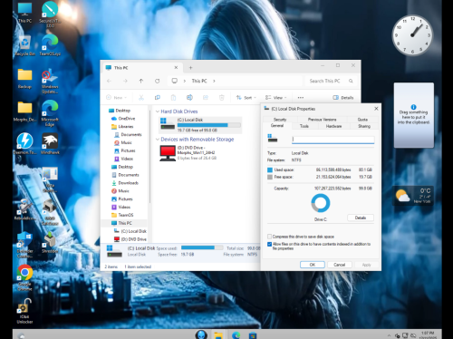The height and width of the screenshot is (339, 453).
Task: Collapse the Hard Disk Drives group
Action: click(158, 111)
